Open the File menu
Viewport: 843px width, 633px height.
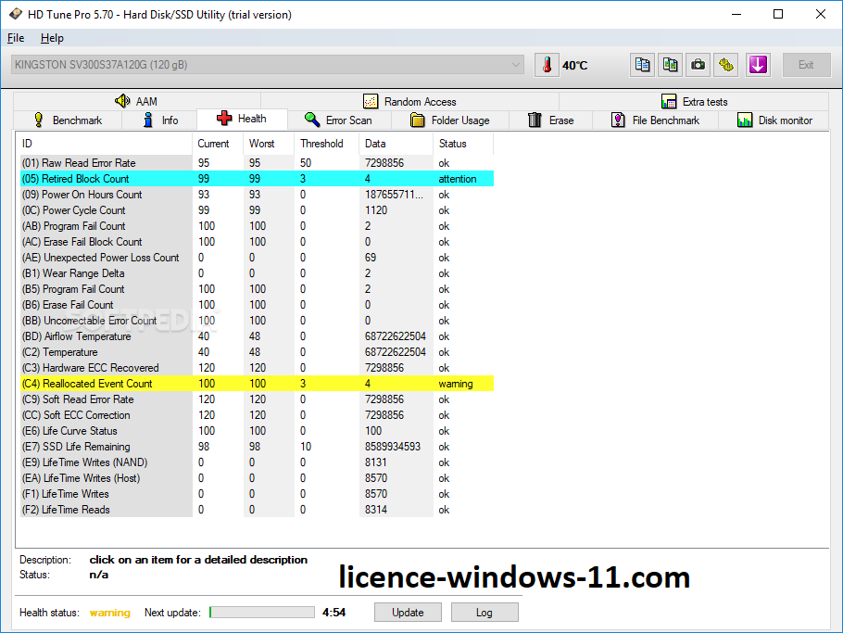16,38
